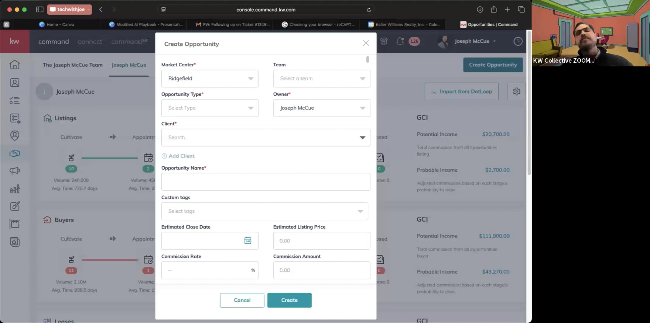Viewport: 650px width, 323px height.
Task: Click the Commission Rate field
Action: pyautogui.click(x=210, y=270)
